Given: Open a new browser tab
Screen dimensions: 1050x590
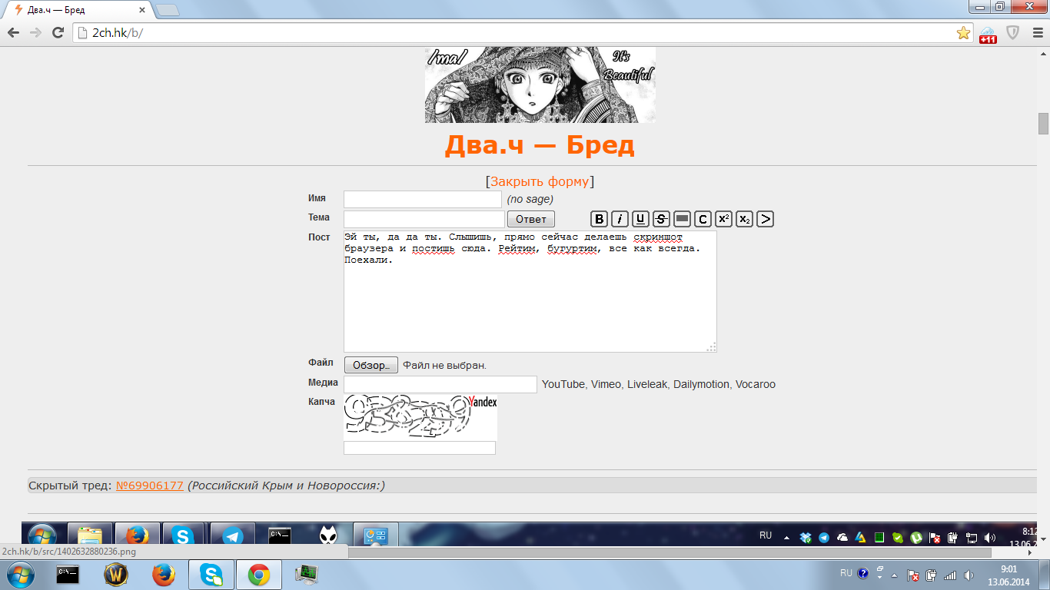Looking at the screenshot, I should [168, 10].
